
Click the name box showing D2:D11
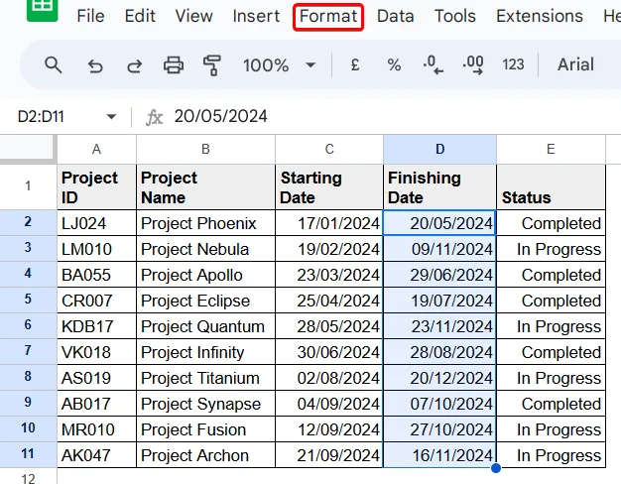[41, 117]
